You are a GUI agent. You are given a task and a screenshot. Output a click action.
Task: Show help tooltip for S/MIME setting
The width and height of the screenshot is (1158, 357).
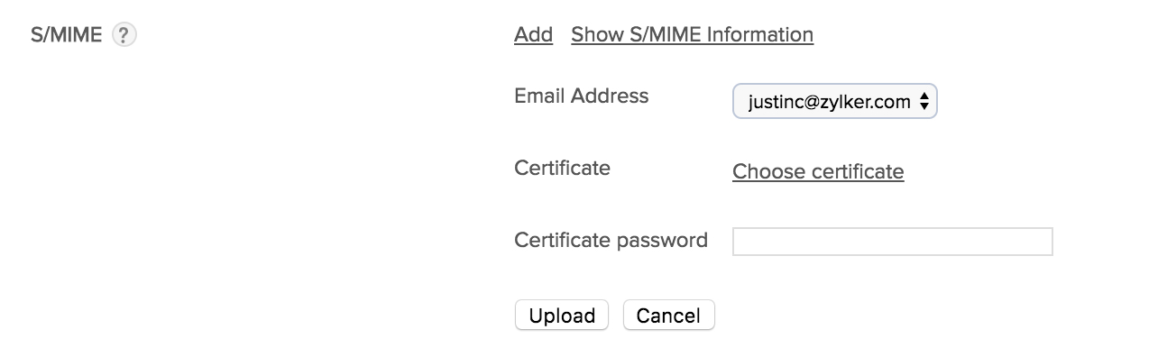point(124,35)
